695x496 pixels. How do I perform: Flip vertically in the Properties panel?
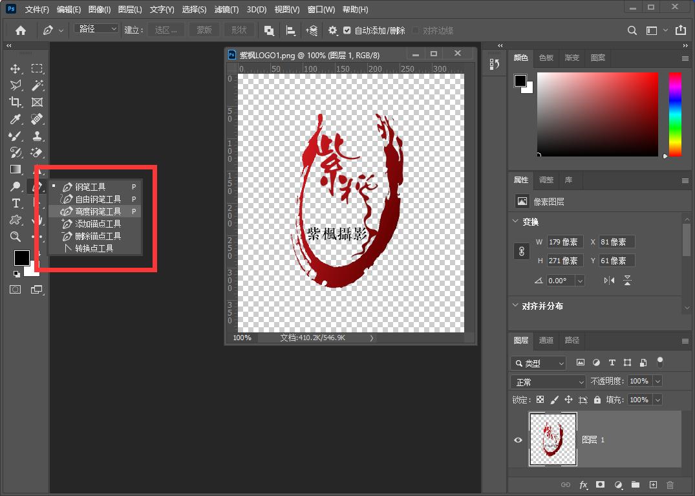click(627, 281)
